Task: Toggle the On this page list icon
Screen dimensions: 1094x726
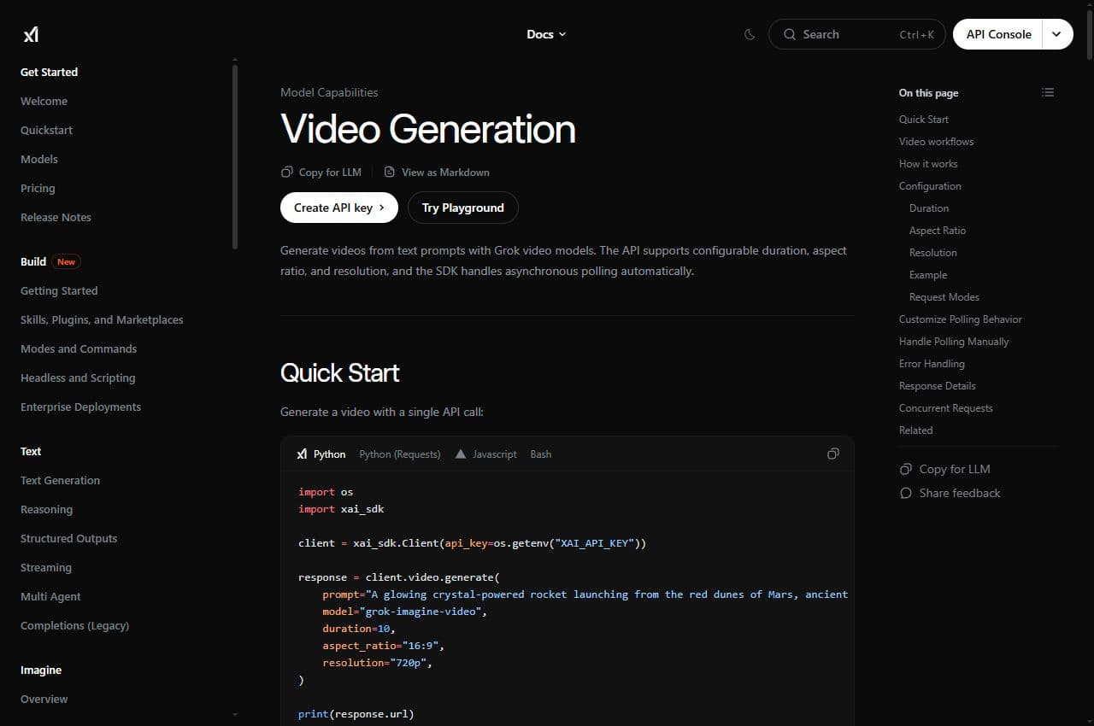Action: (1048, 92)
